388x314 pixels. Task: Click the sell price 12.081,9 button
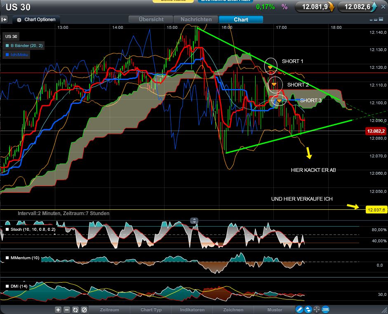[x=315, y=7]
